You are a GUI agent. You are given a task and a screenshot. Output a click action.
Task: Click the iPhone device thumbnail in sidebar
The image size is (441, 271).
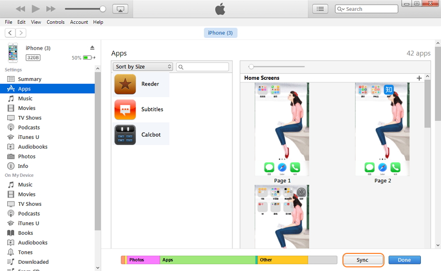point(13,53)
